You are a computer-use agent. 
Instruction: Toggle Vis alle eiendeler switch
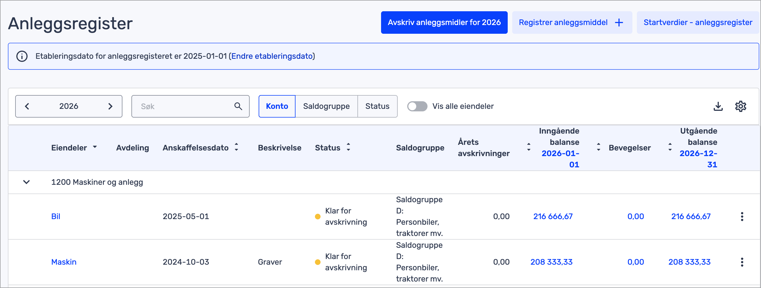tap(417, 106)
